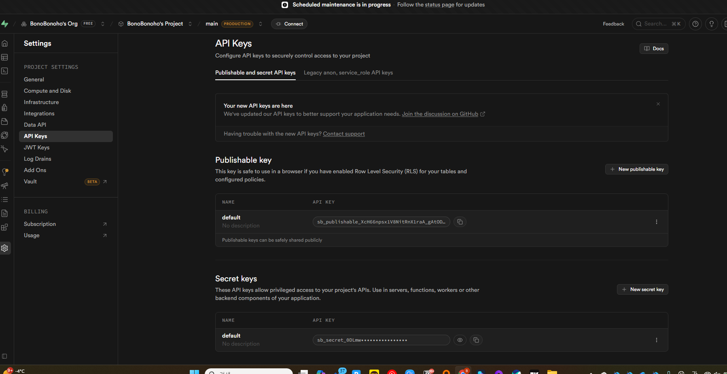Toggle the sidebar collapse control at the bottom left
Screen dimensions: 727x374
(5, 356)
